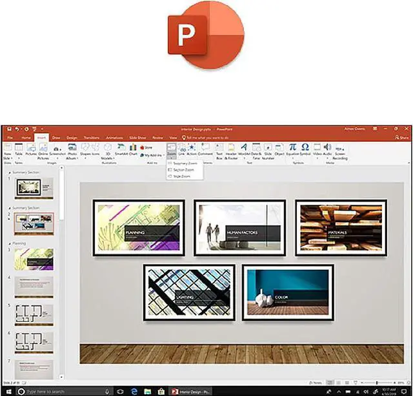Viewport: 413px width, 396px height.
Task: Adjust the zoom slider in status bar
Action: pos(377,382)
